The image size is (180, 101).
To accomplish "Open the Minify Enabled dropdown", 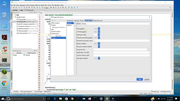I will [99, 44].
